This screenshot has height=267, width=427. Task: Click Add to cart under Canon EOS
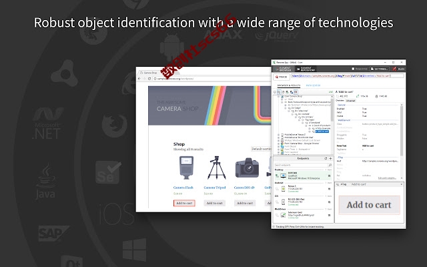[245, 203]
